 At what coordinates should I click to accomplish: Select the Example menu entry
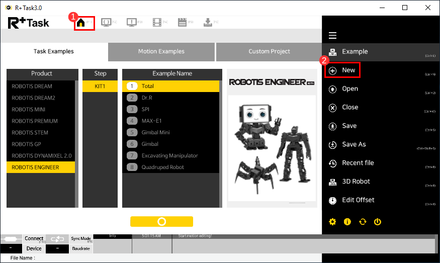[381, 52]
